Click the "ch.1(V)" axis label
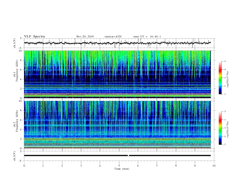 pos(15,43)
